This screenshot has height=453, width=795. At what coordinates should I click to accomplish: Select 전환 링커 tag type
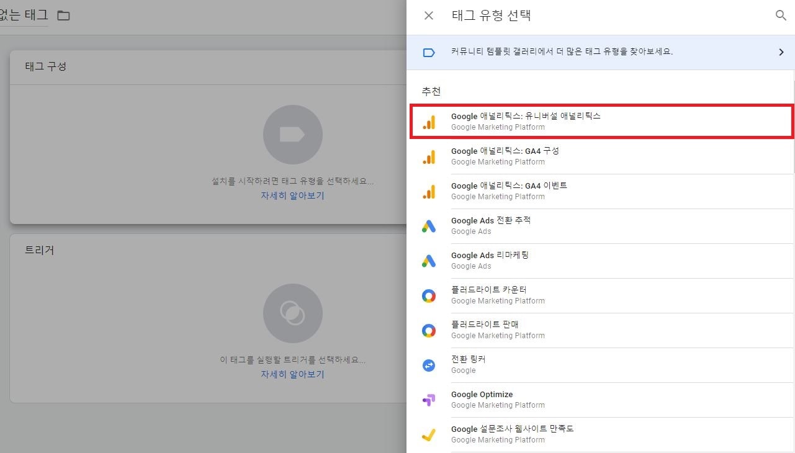600,365
